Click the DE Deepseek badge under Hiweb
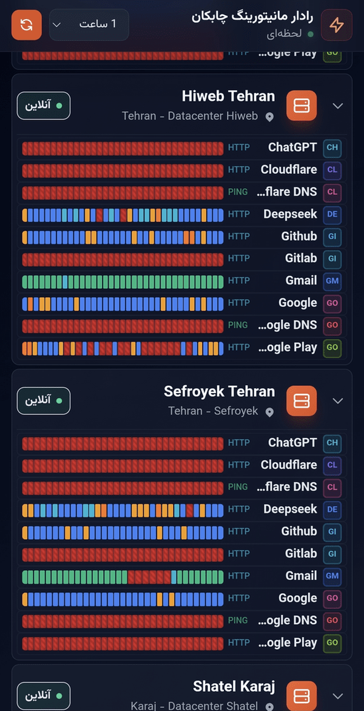The image size is (364, 711). [x=332, y=215]
